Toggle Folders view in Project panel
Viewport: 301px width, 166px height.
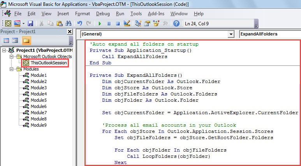pos(26,41)
